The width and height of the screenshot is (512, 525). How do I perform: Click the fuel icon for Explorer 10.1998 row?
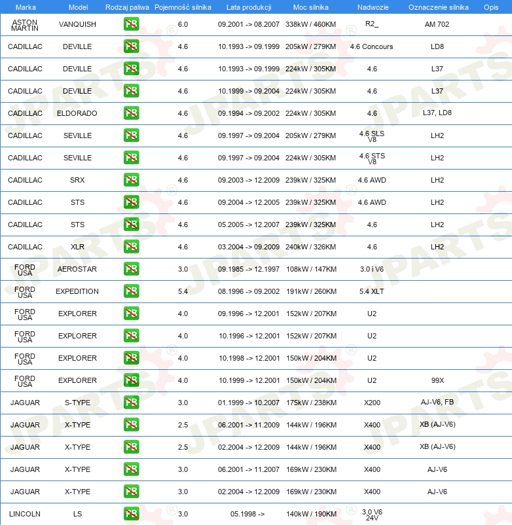[x=131, y=358]
